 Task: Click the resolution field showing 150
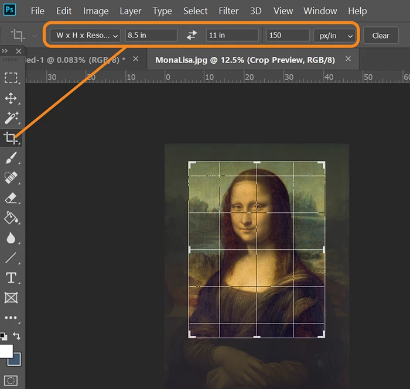point(288,35)
